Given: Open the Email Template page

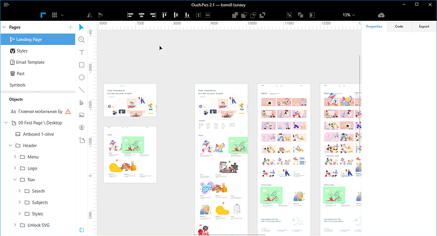Looking at the screenshot, I should coord(38,63).
